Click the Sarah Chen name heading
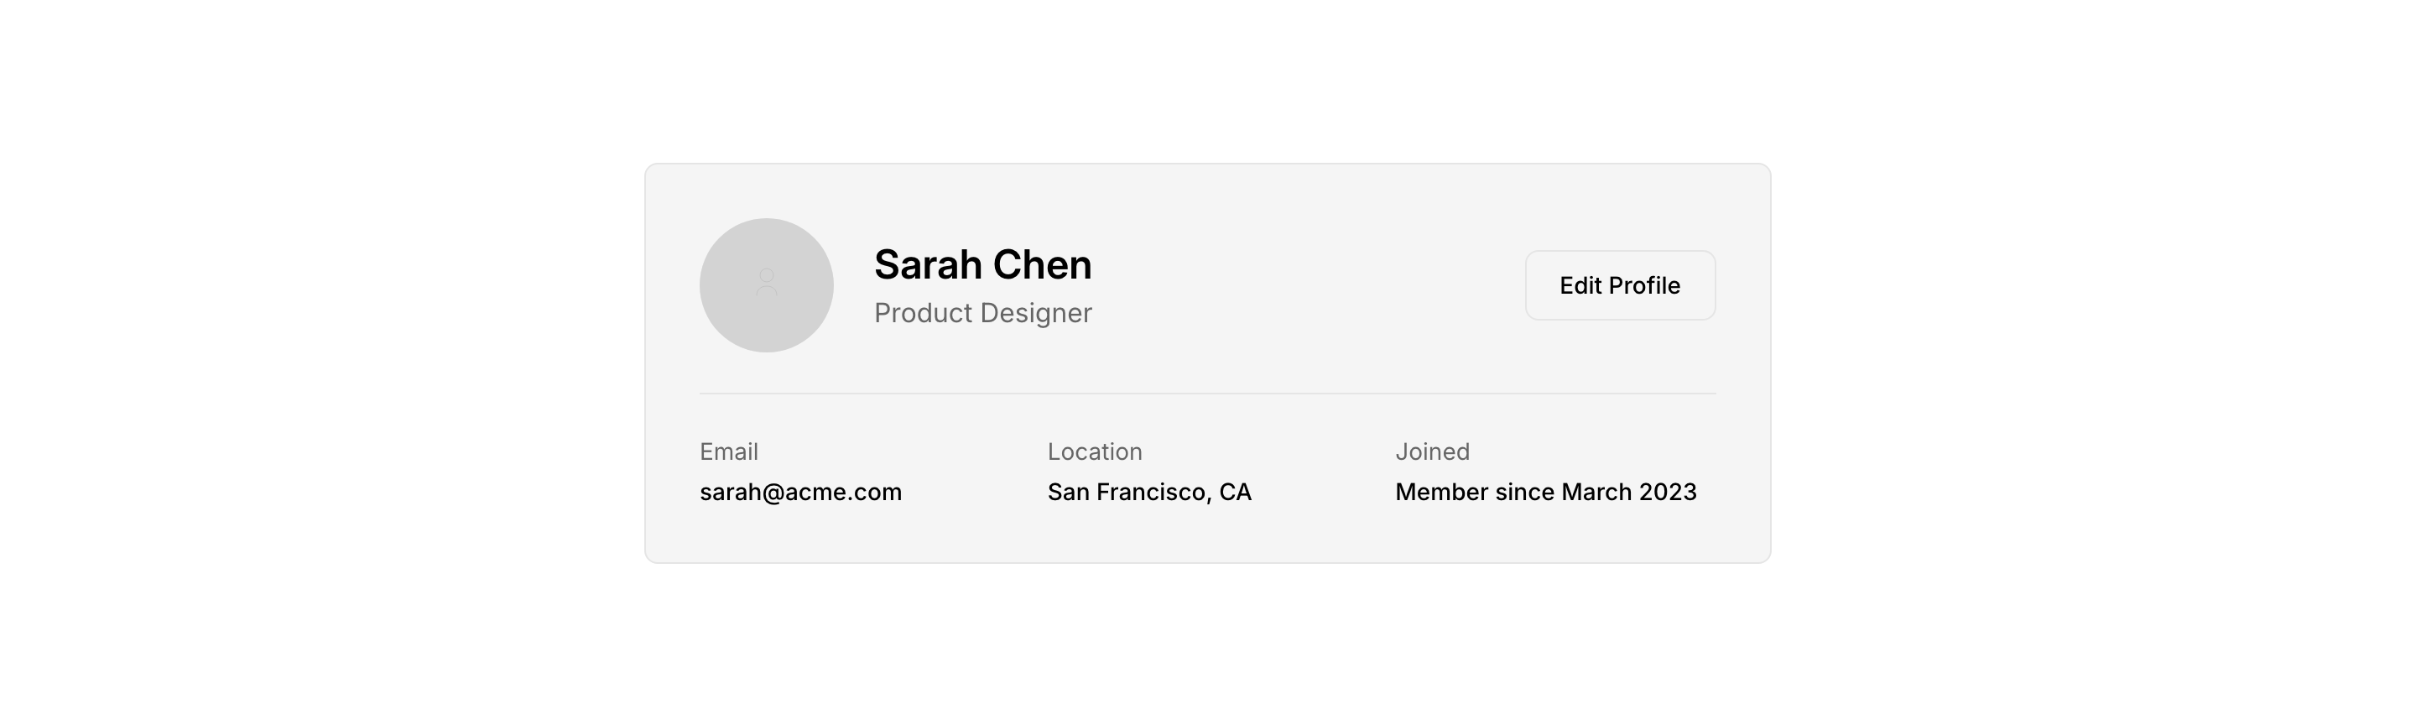Viewport: 2416px width, 725px height. click(x=982, y=265)
